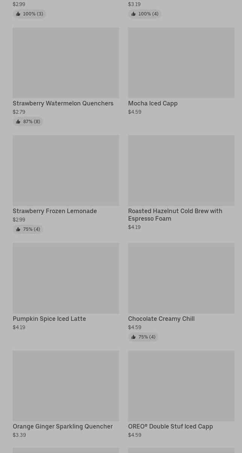This screenshot has width=242, height=453.
Task: Click thumbs-up icon under Chocolate Creamy Chill
Action: pyautogui.click(x=133, y=337)
